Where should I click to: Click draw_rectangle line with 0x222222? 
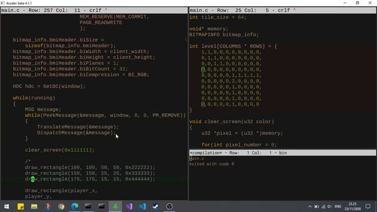coord(90,167)
